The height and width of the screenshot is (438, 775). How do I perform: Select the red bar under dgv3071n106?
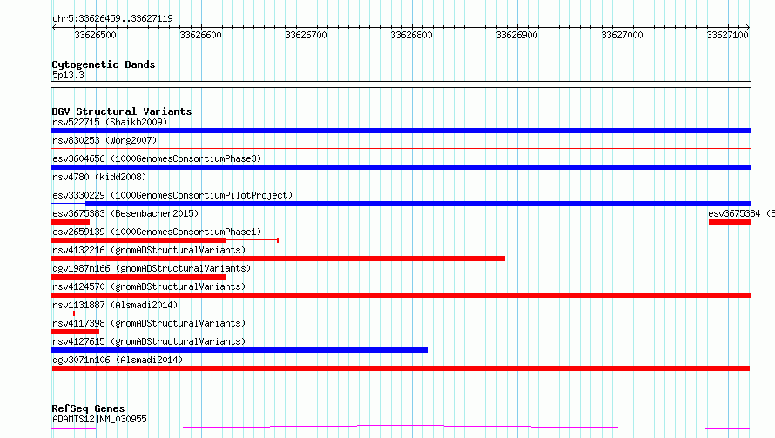[401, 368]
